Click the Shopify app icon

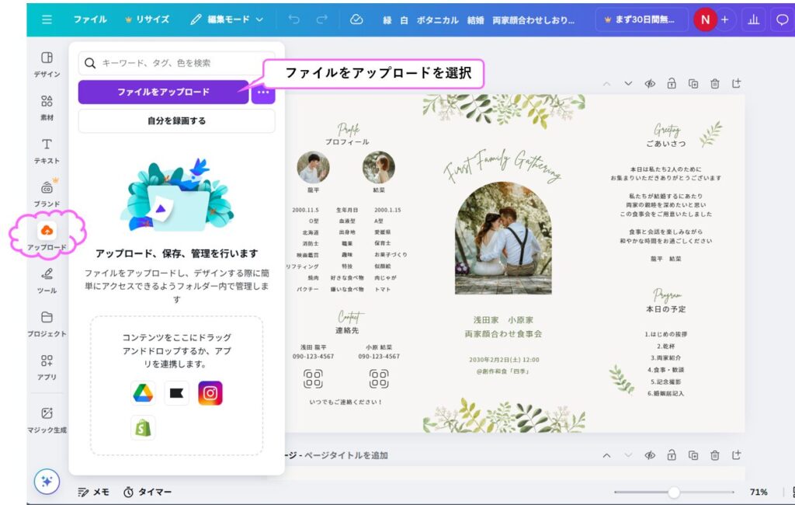(x=143, y=427)
